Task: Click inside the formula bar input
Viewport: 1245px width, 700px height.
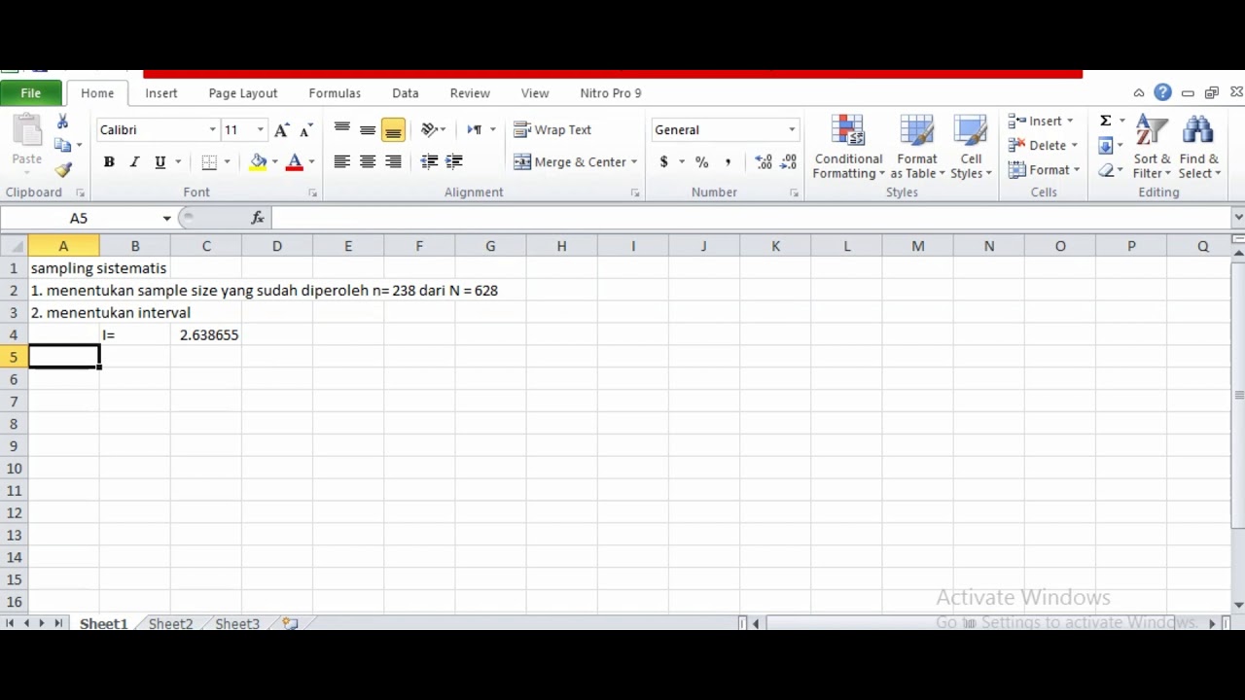Action: point(749,218)
